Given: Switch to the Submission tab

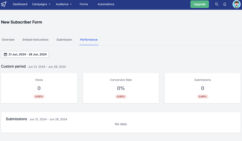Looking at the screenshot, I should pyautogui.click(x=64, y=40).
